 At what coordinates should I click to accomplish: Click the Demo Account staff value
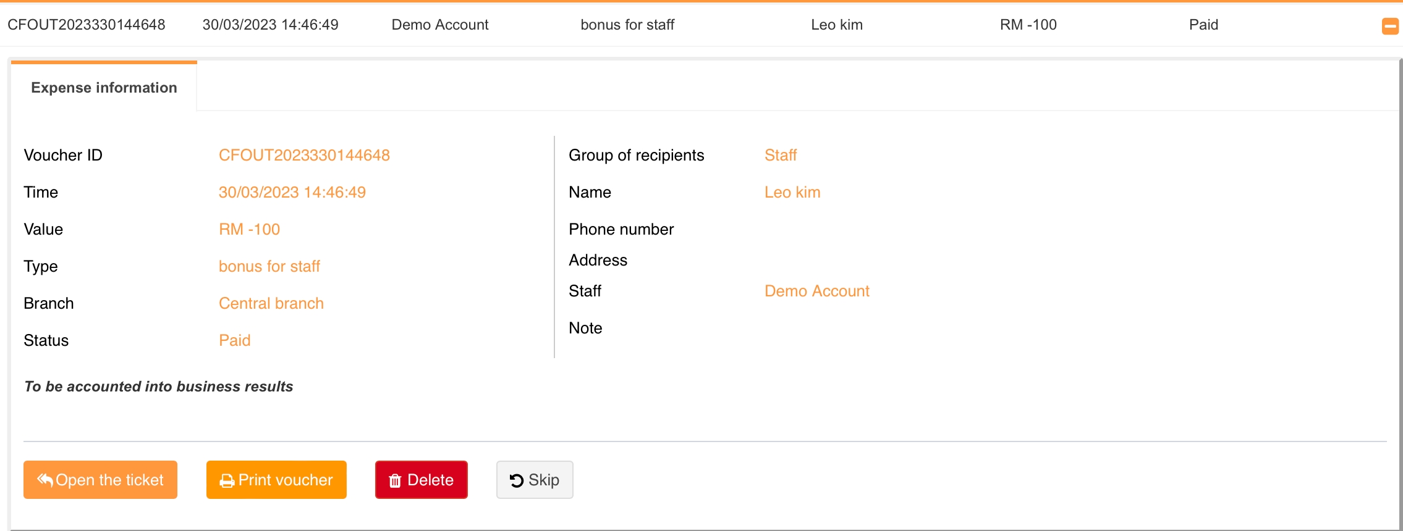(816, 291)
